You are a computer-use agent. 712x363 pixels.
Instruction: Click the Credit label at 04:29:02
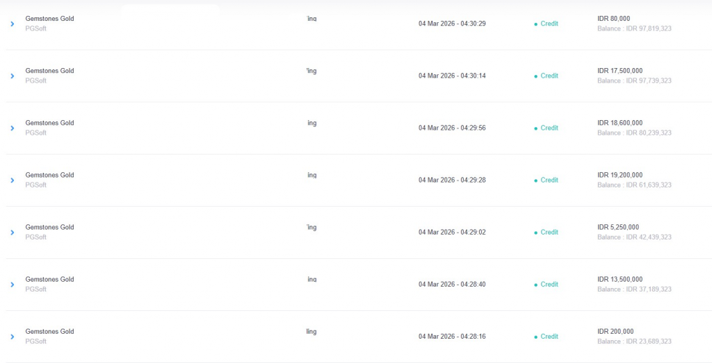(x=549, y=232)
